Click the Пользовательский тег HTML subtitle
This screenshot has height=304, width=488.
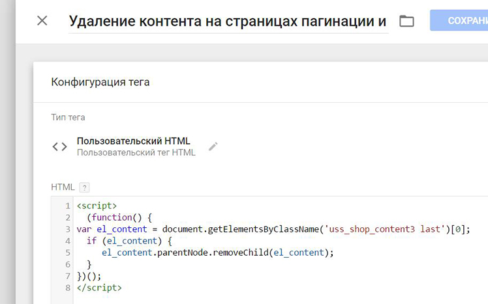(x=136, y=152)
